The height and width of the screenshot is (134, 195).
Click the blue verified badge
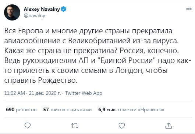click(64, 9)
